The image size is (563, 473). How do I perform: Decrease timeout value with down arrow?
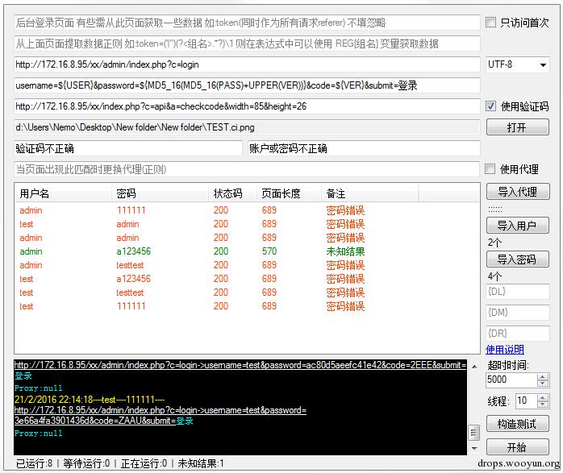543,383
